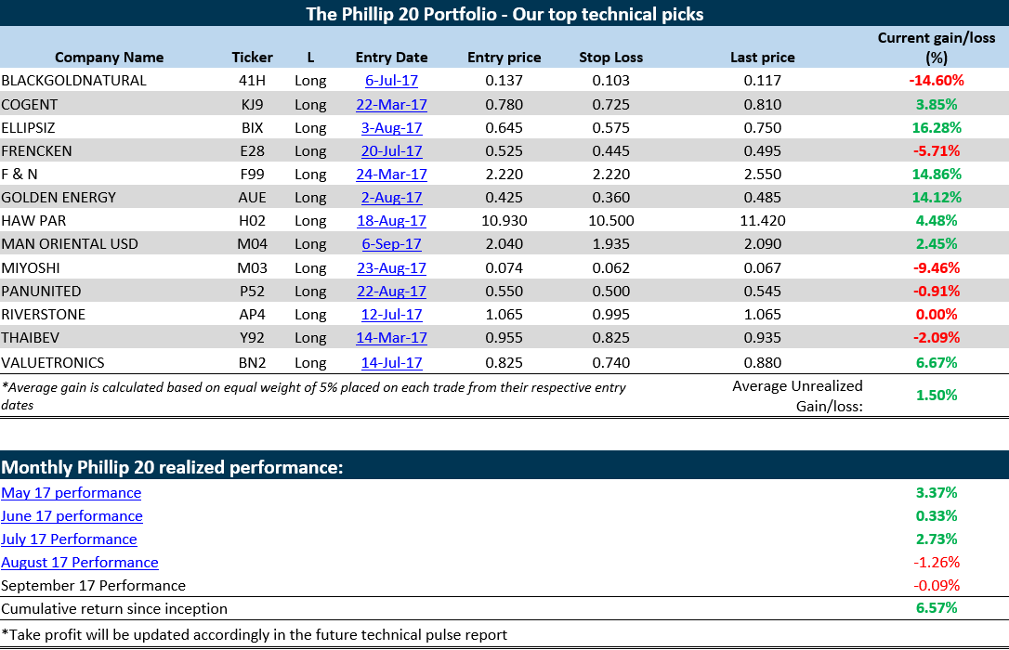
Task: Open the August 17 Performance link
Action: [x=80, y=563]
